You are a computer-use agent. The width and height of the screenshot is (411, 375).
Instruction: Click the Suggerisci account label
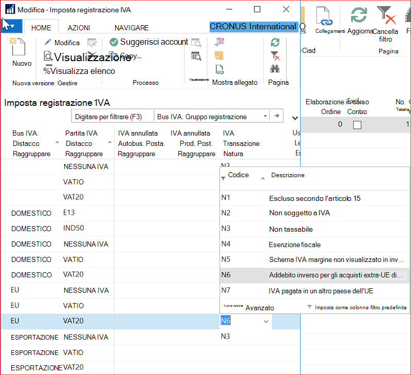click(x=154, y=42)
